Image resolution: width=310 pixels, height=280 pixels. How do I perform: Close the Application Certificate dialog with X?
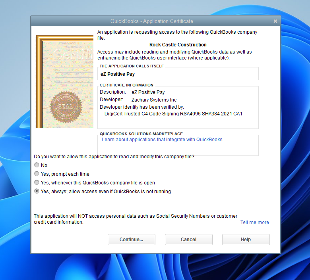[x=275, y=21]
